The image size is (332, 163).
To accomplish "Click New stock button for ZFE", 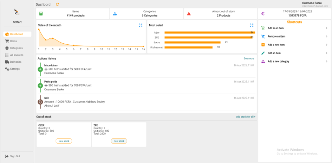I will 119,141.
